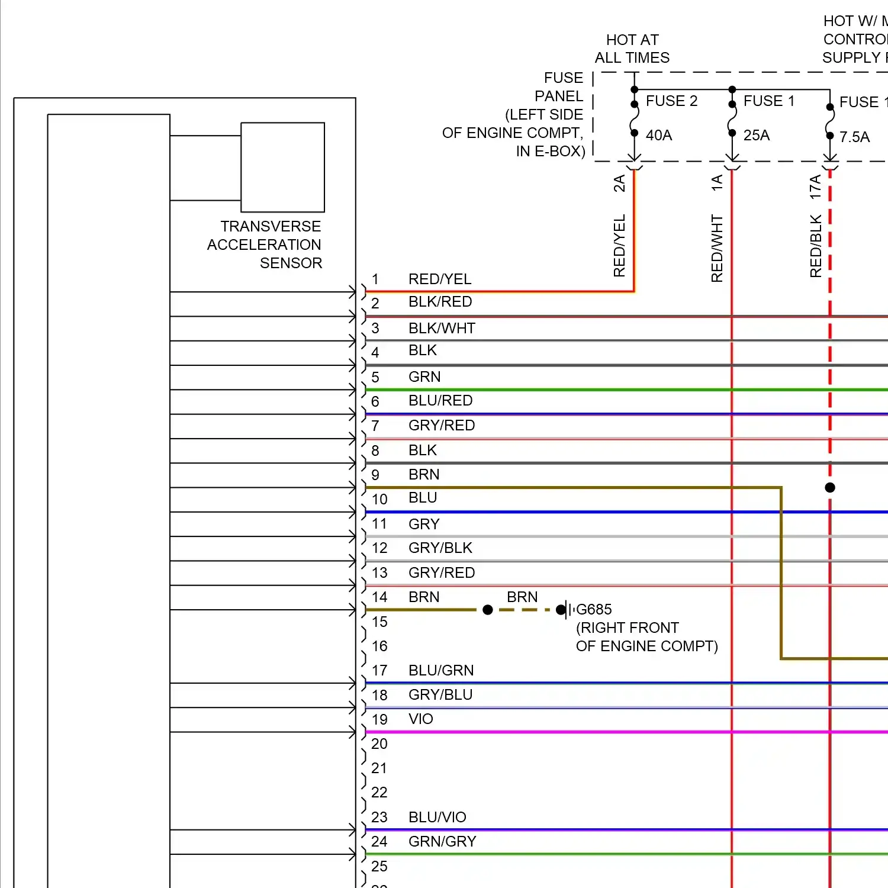Click pin 7 GRY/RED wire label

(x=442, y=426)
